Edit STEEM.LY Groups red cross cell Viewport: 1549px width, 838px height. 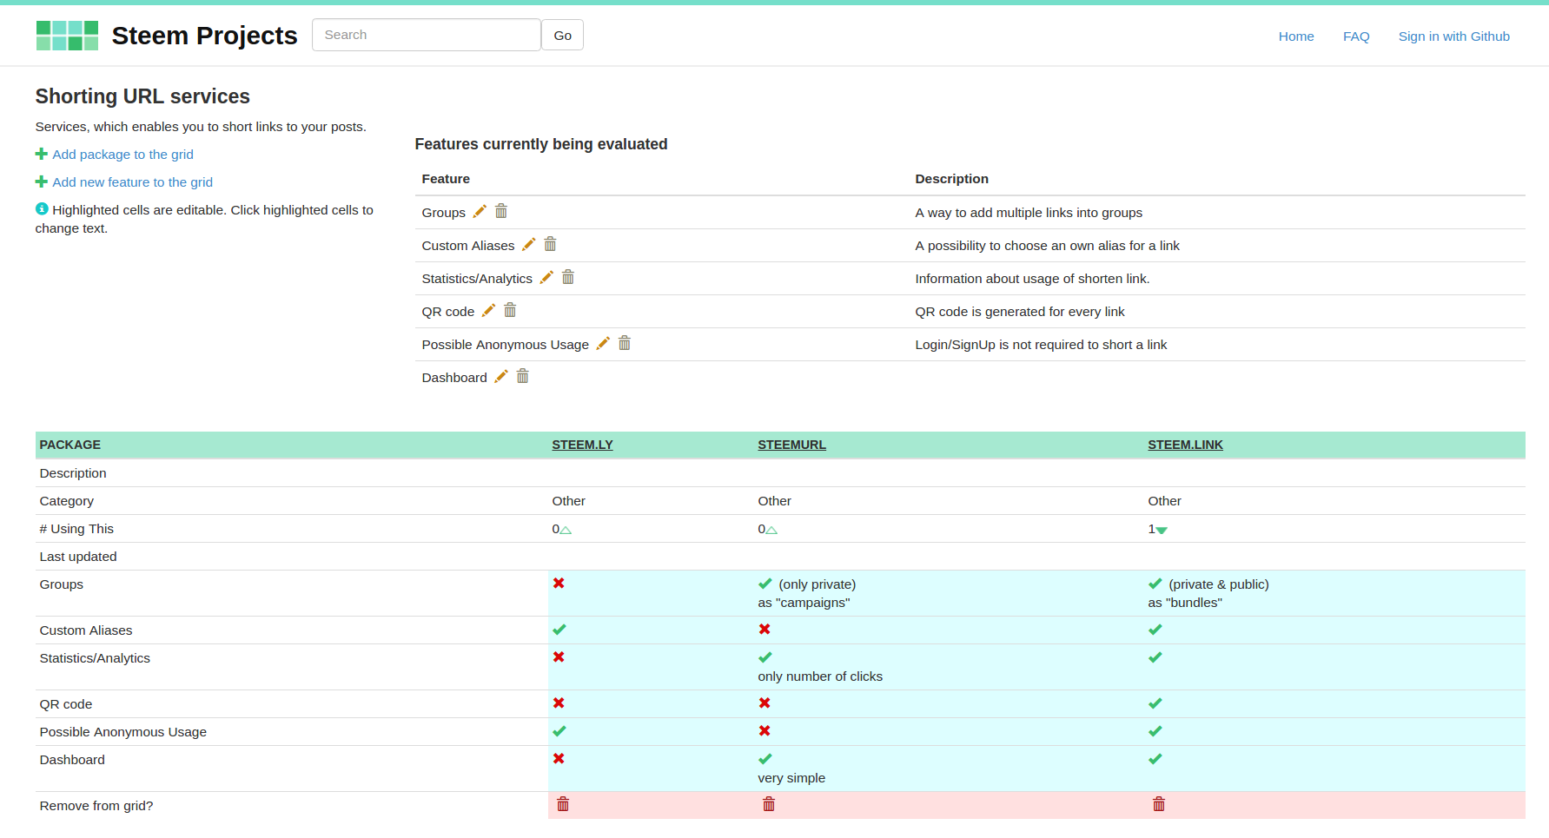pyautogui.click(x=651, y=593)
